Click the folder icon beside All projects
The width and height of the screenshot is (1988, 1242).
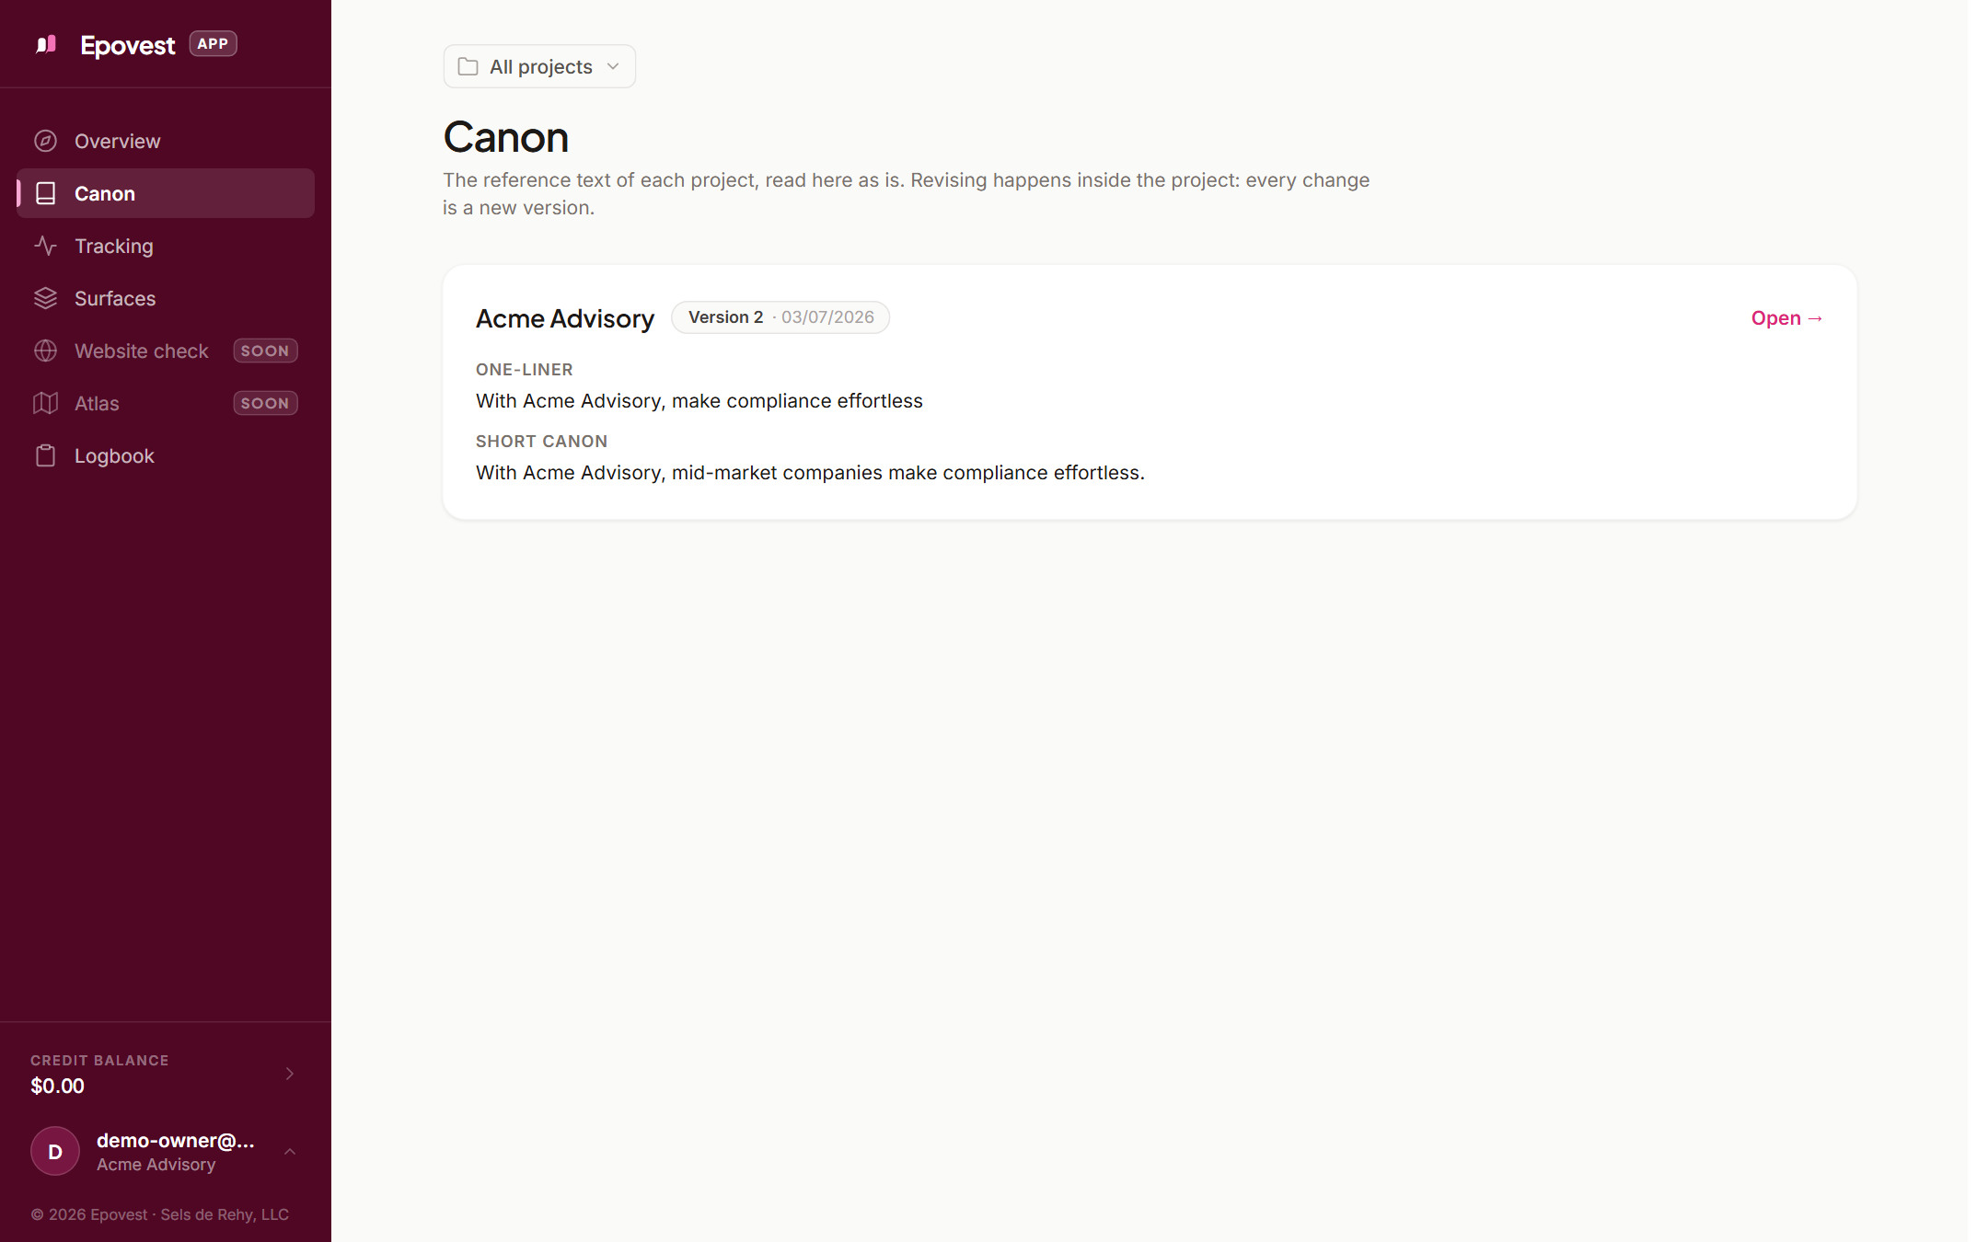pos(468,66)
